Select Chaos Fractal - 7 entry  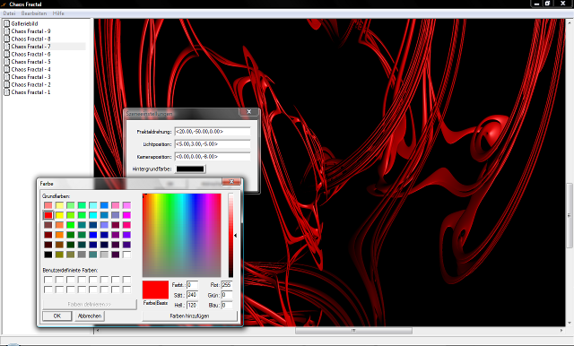pos(30,47)
